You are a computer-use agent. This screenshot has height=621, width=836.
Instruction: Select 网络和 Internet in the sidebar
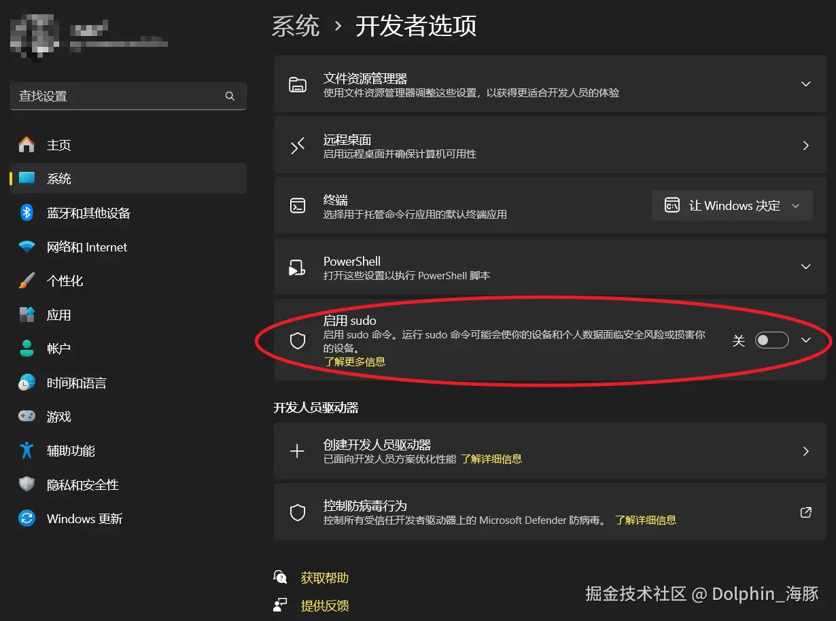(128, 247)
